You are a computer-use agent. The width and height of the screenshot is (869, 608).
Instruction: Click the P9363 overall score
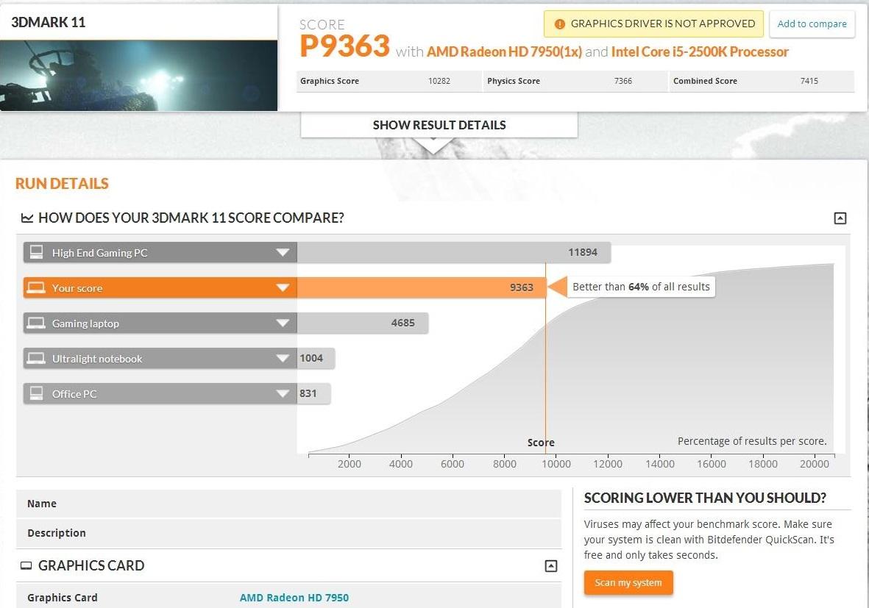pyautogui.click(x=344, y=46)
